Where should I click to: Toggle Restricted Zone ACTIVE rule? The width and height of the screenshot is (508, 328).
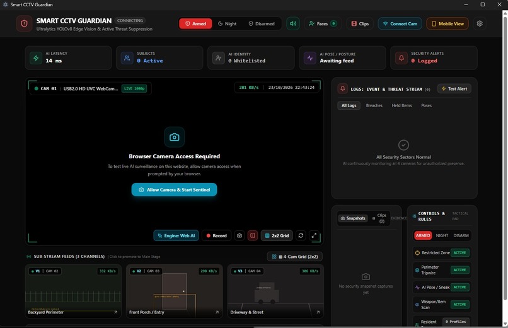coord(459,253)
